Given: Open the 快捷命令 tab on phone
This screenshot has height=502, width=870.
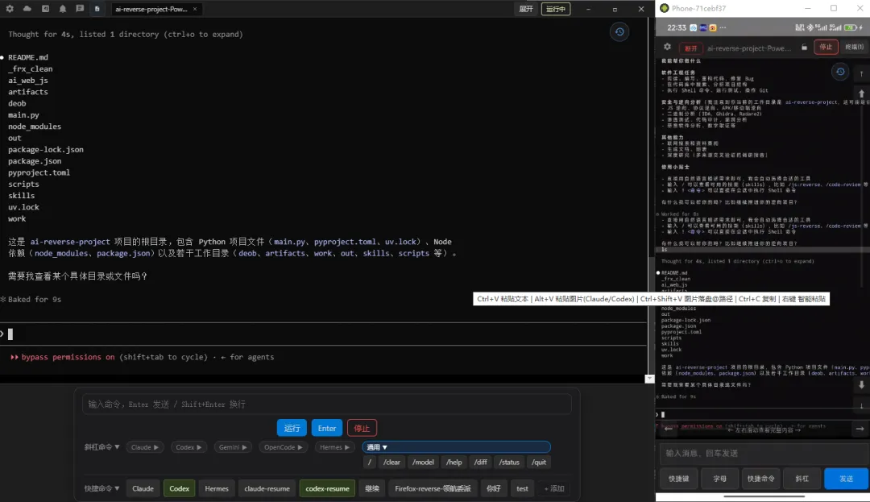Looking at the screenshot, I should coord(760,479).
